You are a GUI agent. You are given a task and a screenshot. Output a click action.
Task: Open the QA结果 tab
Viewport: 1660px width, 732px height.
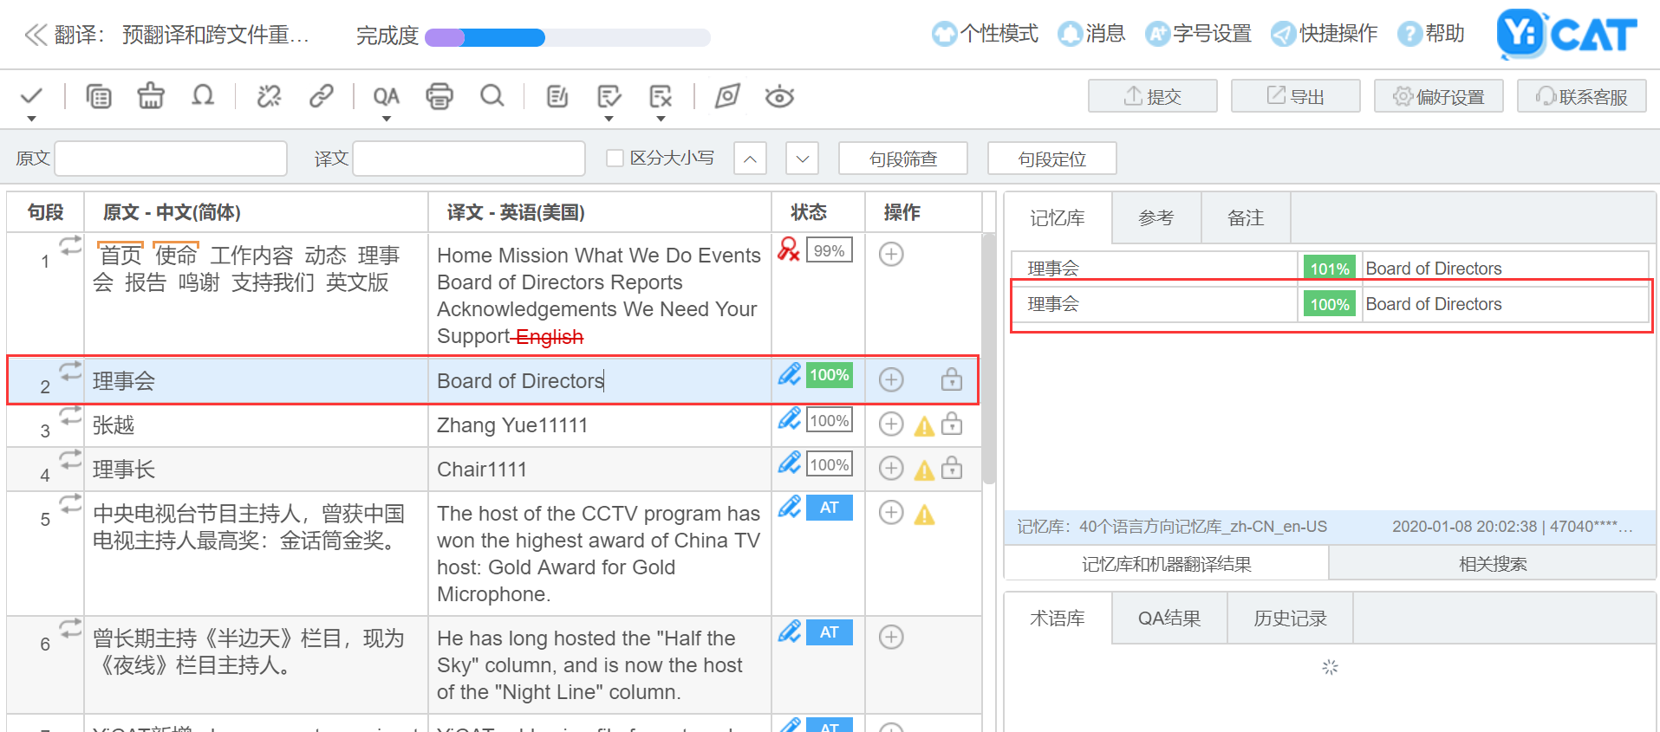point(1169,619)
